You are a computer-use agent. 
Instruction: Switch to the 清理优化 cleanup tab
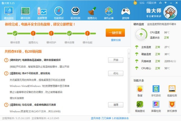(x=92, y=13)
